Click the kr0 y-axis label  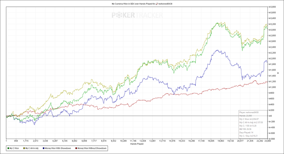pyautogui.click(x=270, y=116)
